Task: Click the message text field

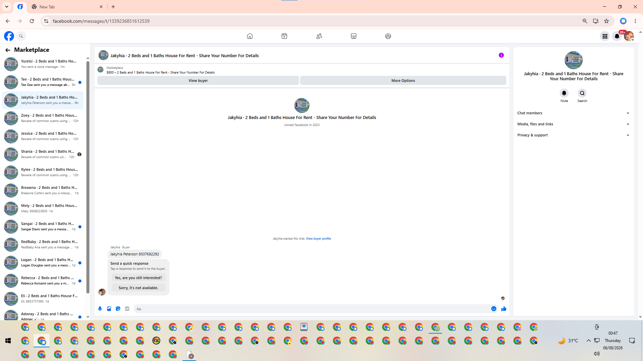Action: tap(311, 309)
